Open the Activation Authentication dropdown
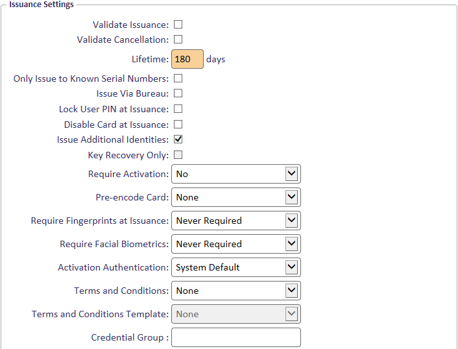 (x=236, y=267)
